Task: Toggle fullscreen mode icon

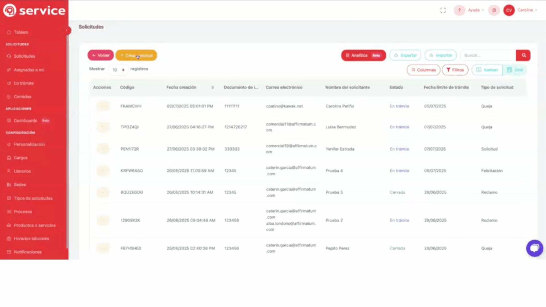Action: [443, 11]
